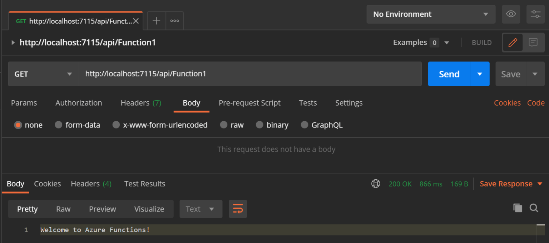Select the raw body option
Viewport: 549px width, 243px height.
(x=232, y=125)
